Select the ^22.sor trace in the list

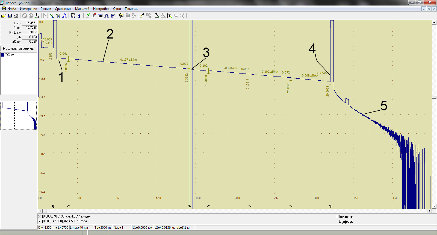click(x=19, y=54)
